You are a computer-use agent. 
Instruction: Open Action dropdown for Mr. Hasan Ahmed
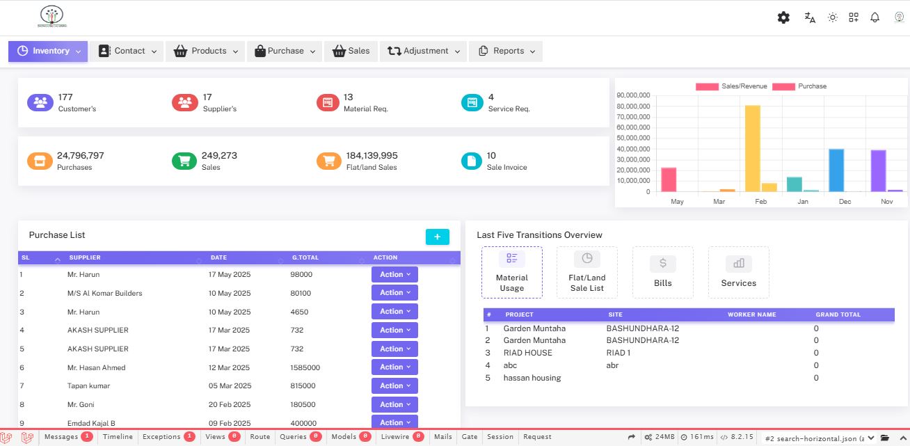[x=394, y=367]
